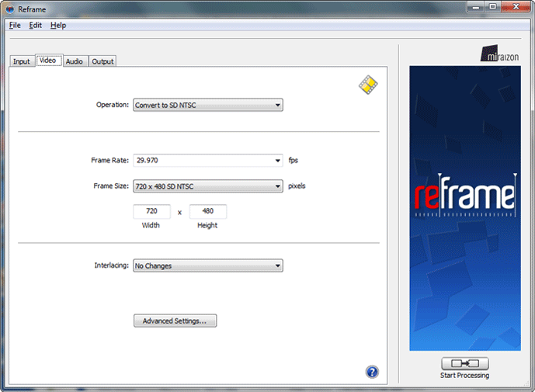Click the 'Interlacing:' label

pos(112,265)
